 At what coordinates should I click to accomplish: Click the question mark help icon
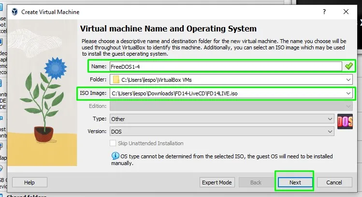tap(324, 12)
